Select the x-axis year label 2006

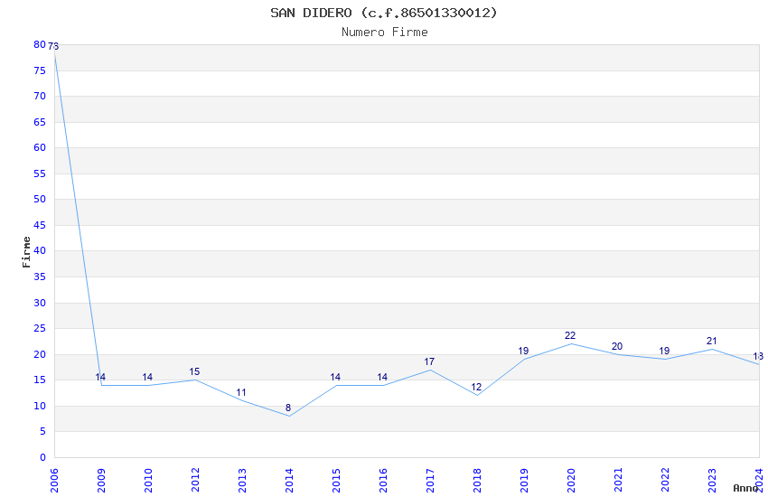(54, 481)
